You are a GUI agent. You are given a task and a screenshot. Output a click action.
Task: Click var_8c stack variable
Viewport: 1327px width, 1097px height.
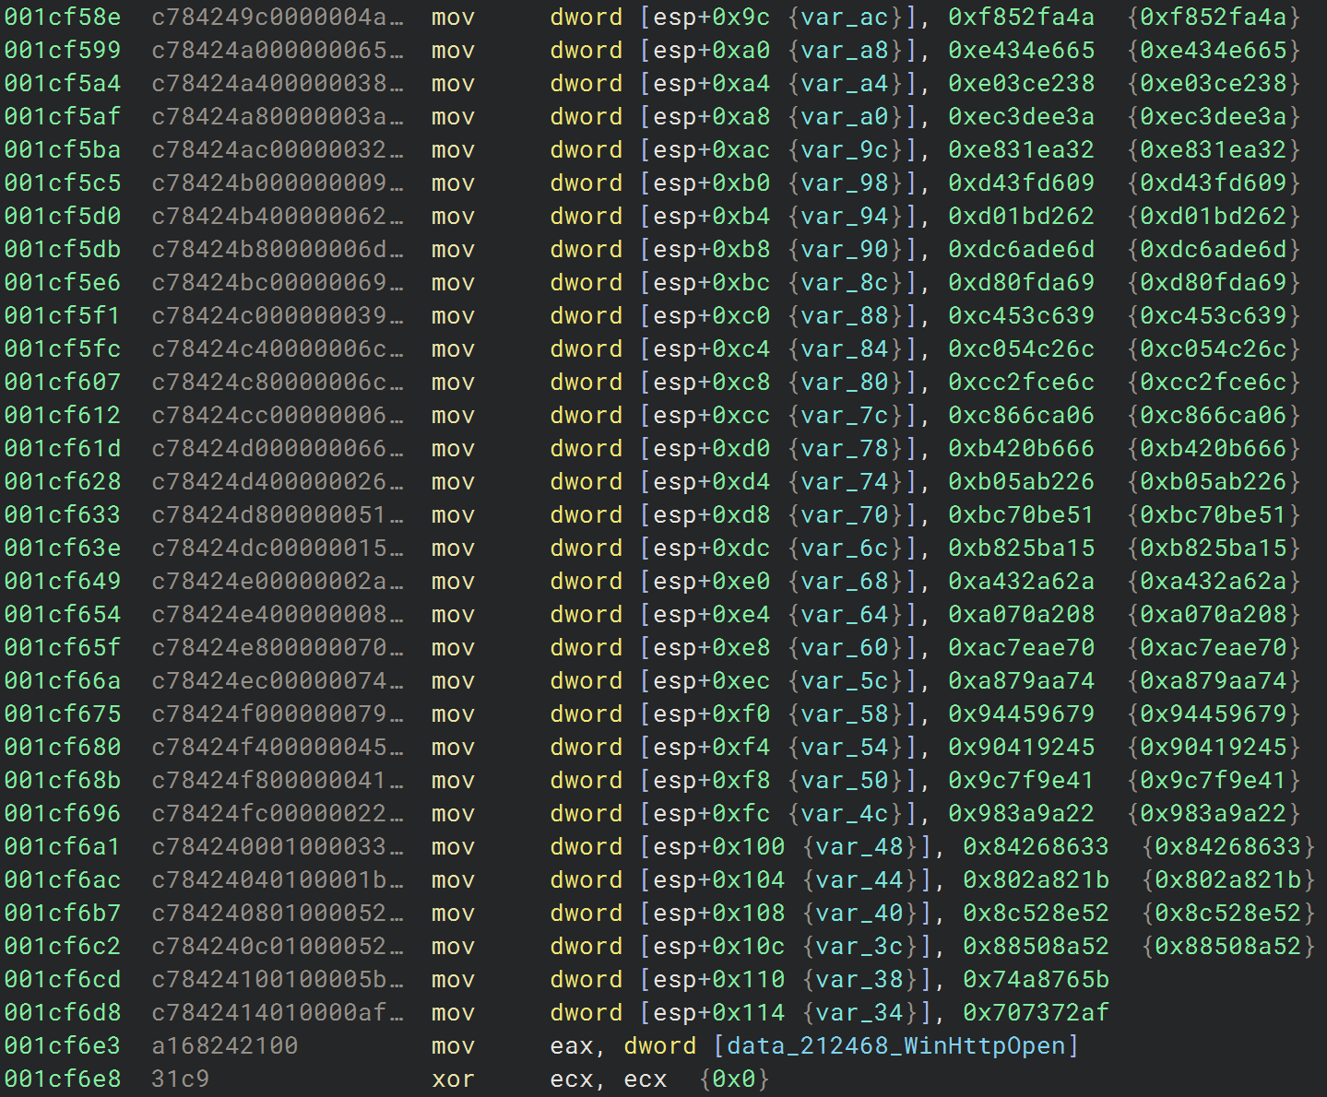[x=845, y=282]
